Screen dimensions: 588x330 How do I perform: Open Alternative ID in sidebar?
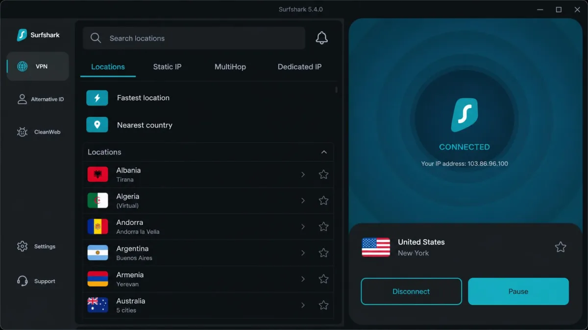[x=40, y=99]
